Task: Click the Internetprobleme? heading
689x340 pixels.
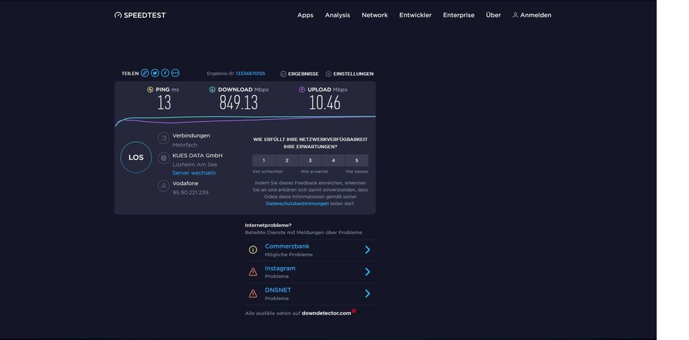Action: click(x=268, y=225)
